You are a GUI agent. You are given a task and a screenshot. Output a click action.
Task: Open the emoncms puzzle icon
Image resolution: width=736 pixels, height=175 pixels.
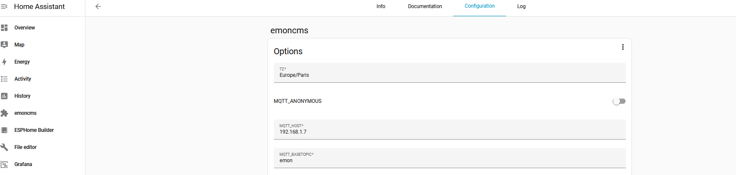point(4,113)
